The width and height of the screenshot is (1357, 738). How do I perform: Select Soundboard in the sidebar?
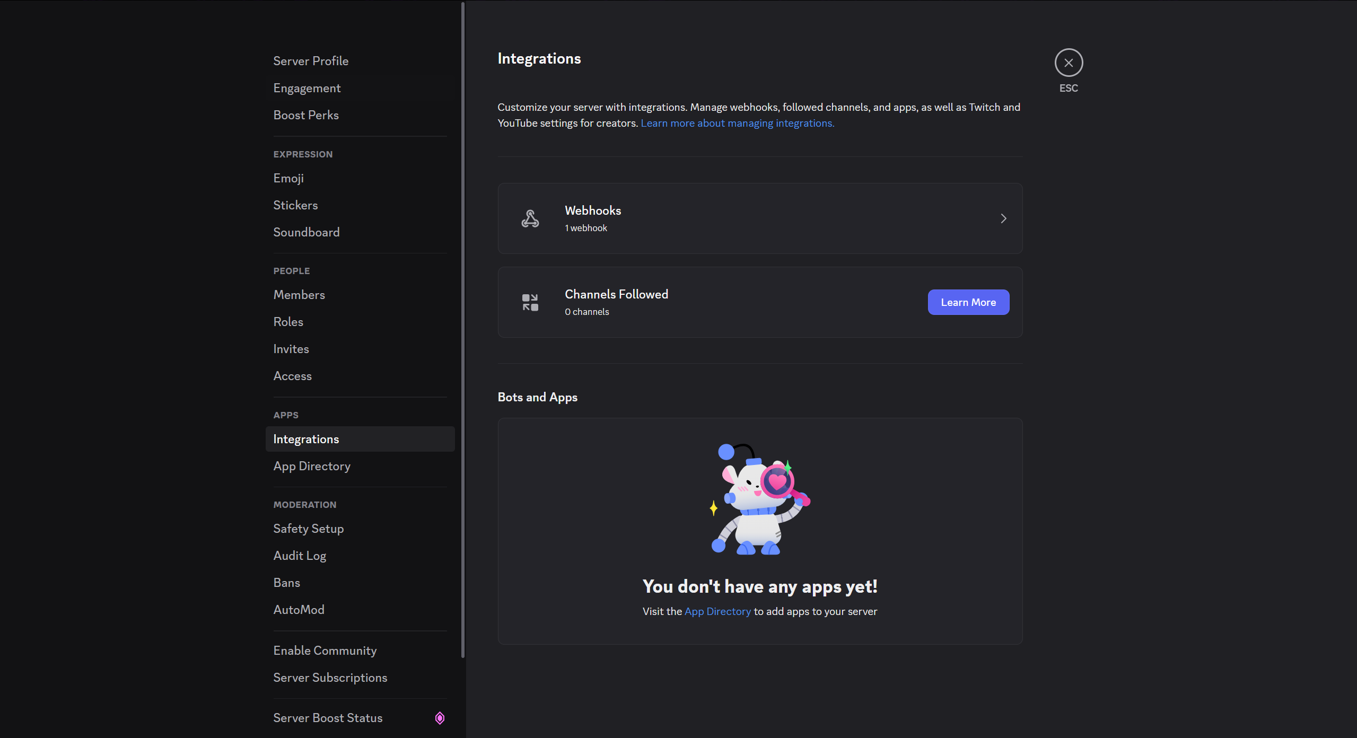306,232
